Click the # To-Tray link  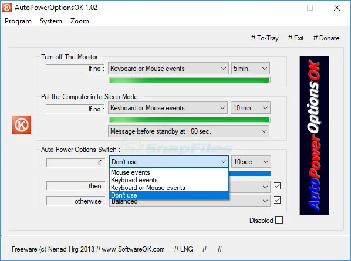click(265, 38)
